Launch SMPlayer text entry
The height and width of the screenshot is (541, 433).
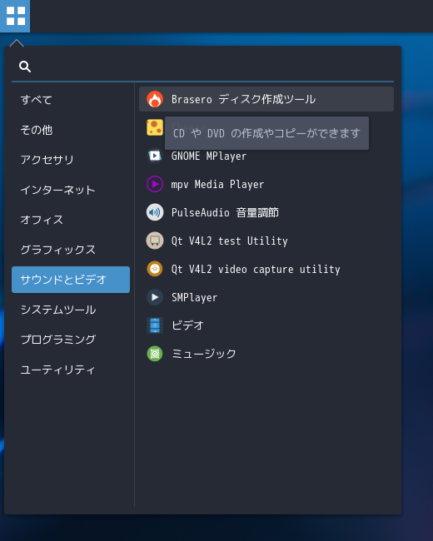[194, 297]
